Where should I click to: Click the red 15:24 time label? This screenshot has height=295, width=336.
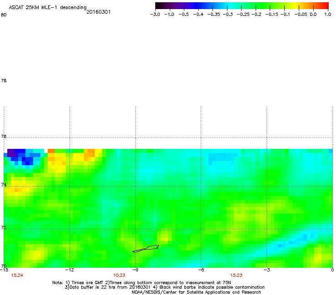pyautogui.click(x=17, y=275)
